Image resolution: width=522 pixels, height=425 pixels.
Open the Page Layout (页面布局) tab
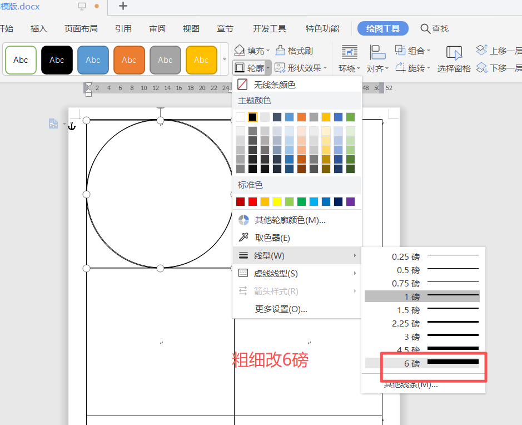click(x=81, y=28)
